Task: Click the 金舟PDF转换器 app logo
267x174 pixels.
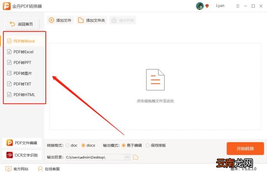Action: coord(6,6)
